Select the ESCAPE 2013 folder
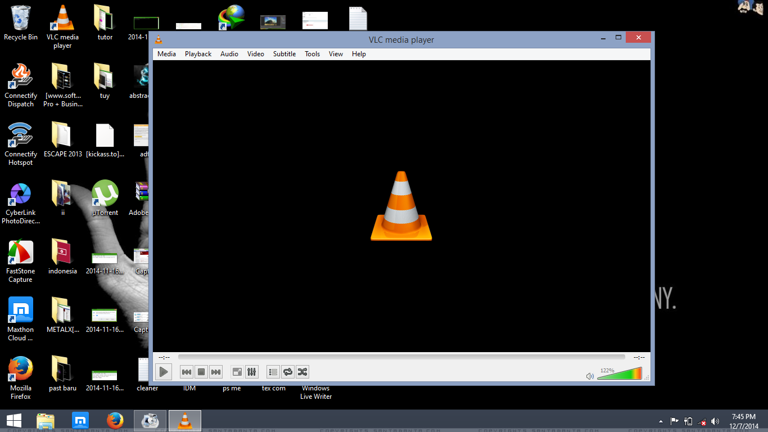Screen dimensions: 768x432 [62, 139]
